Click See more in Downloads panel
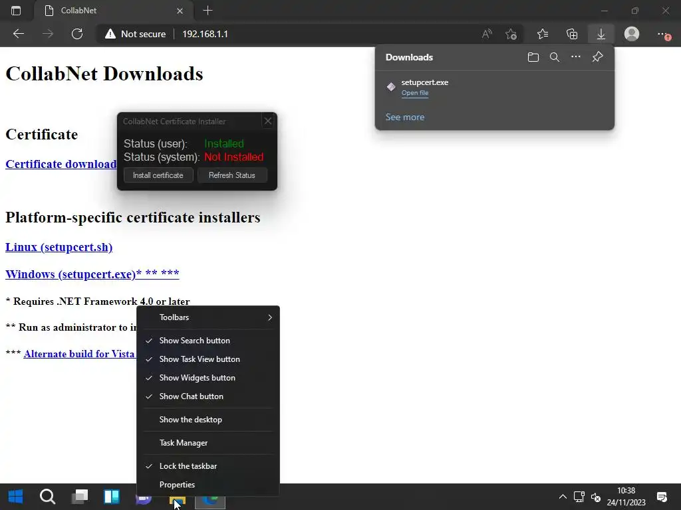This screenshot has height=510, width=681. tap(405, 117)
